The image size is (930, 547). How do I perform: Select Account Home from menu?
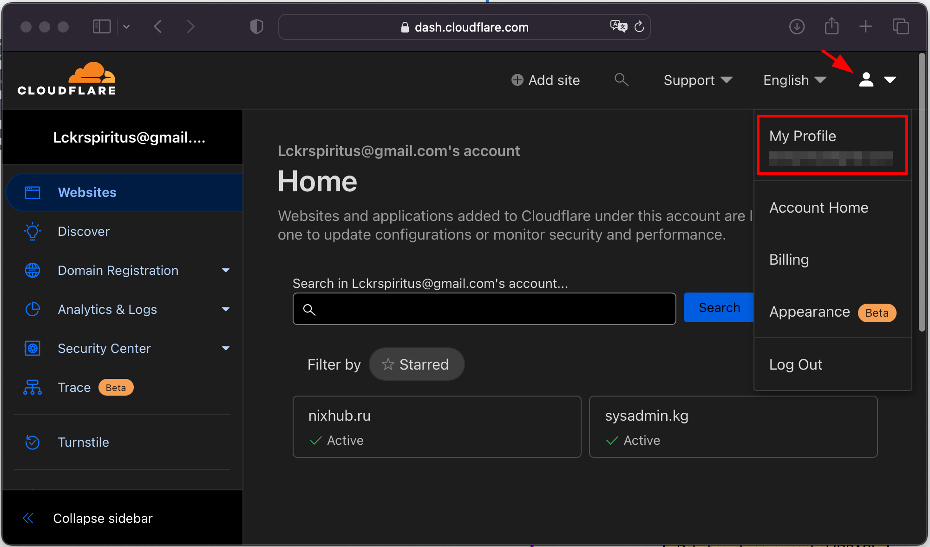point(819,208)
